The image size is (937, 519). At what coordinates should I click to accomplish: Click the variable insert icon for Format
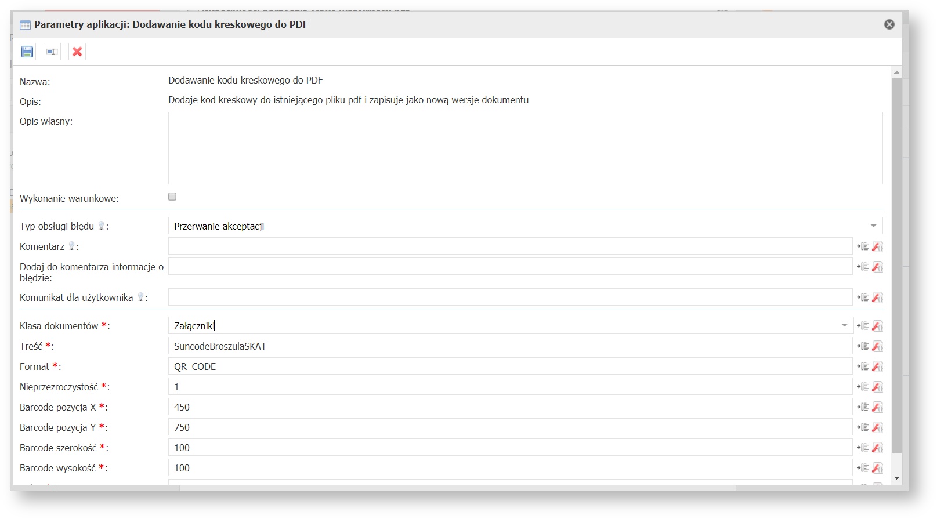point(863,366)
